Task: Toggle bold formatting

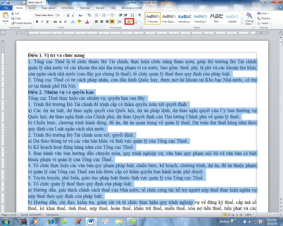Action: (37, 22)
